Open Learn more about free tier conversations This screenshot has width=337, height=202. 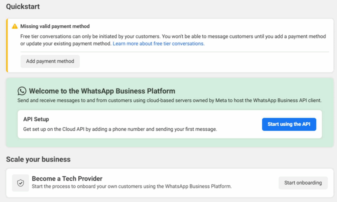159,43
